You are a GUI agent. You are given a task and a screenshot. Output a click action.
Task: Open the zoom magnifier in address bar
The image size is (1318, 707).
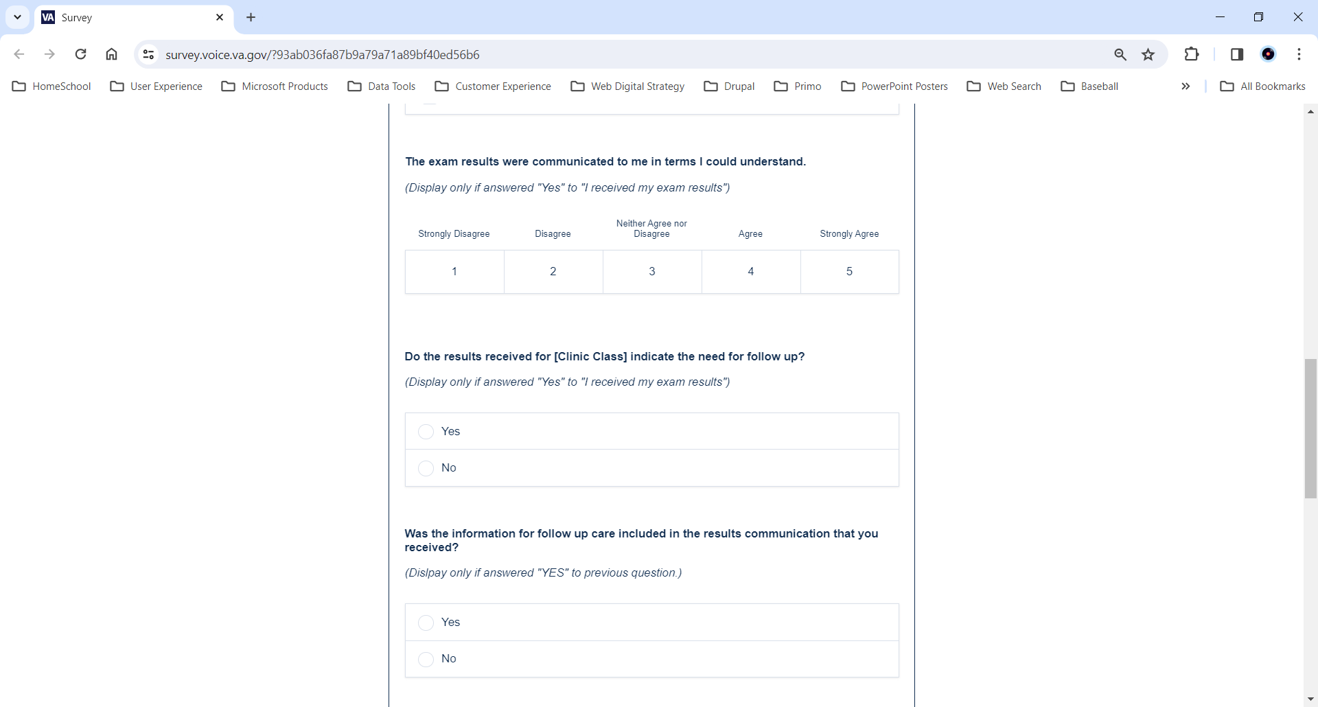point(1120,54)
